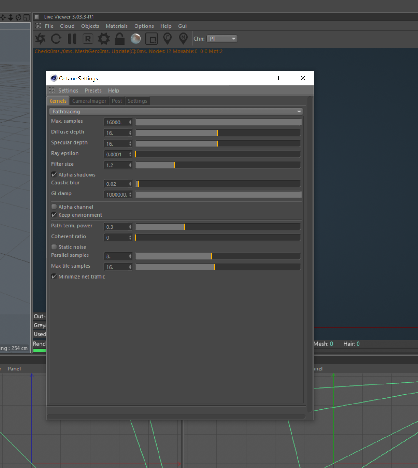This screenshot has height=468, width=418.
Task: Toggle the padlock lock resolution icon
Action: (x=120, y=39)
